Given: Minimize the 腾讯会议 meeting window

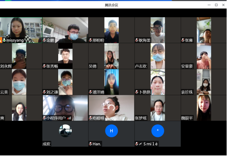Looking at the screenshot, I should point(209,5).
